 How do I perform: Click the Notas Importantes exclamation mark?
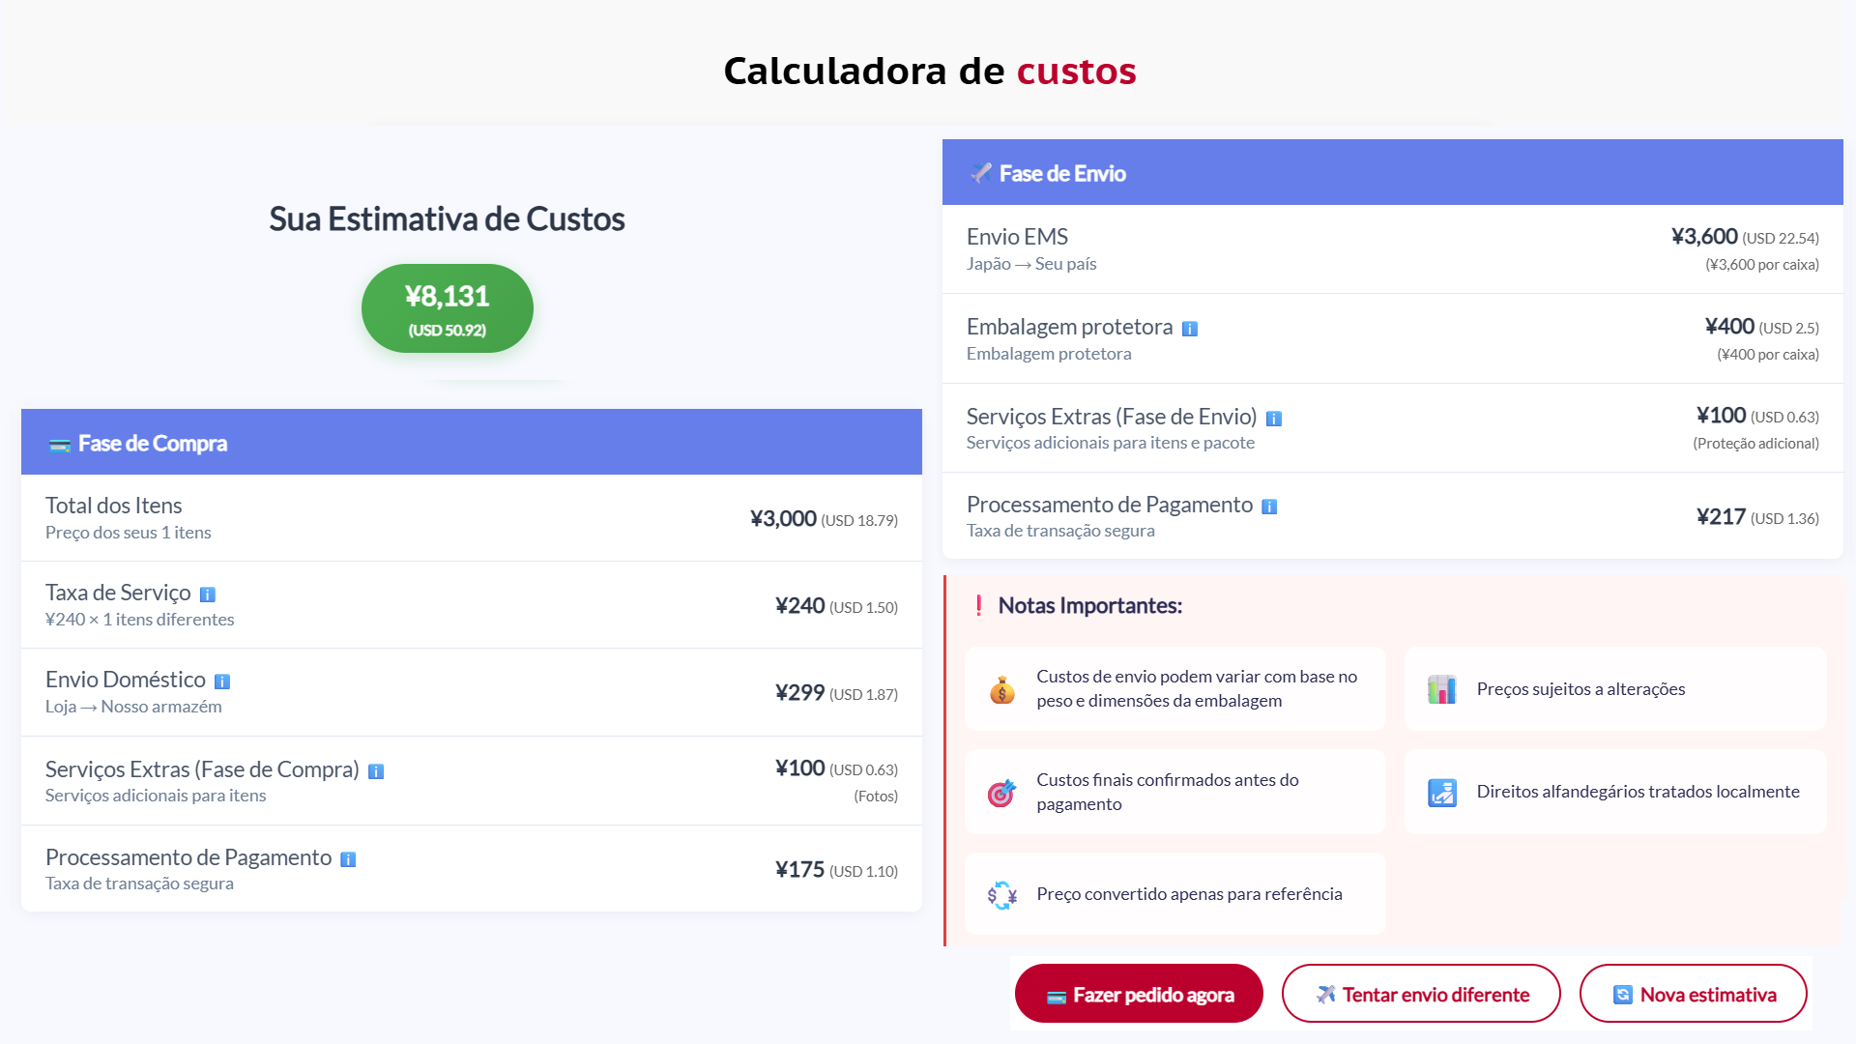(977, 606)
